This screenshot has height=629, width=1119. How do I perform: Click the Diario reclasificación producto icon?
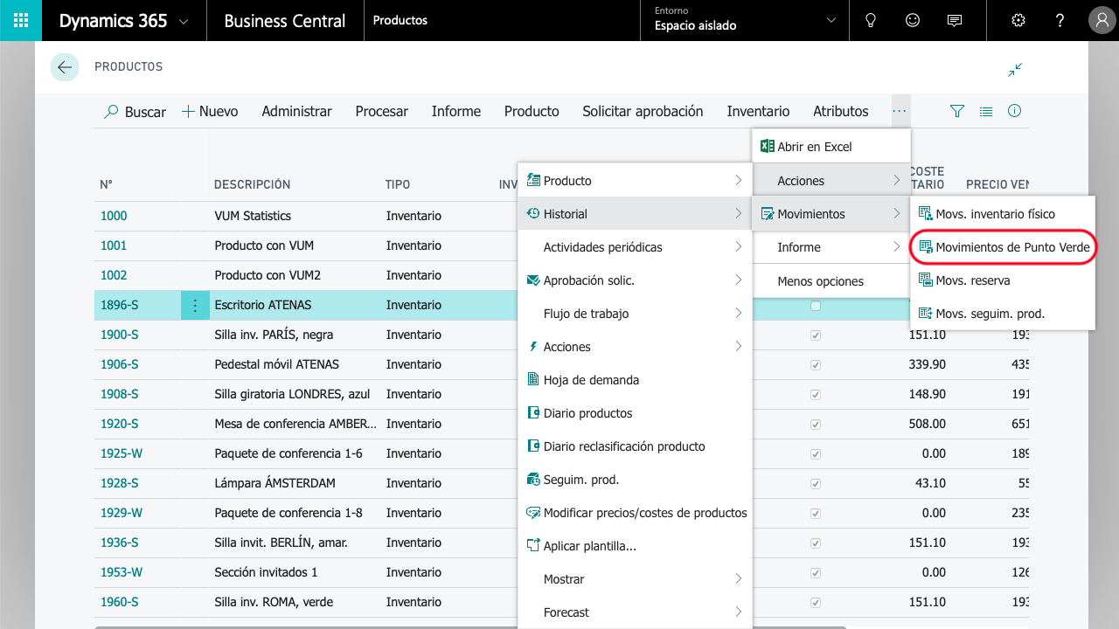tap(533, 446)
